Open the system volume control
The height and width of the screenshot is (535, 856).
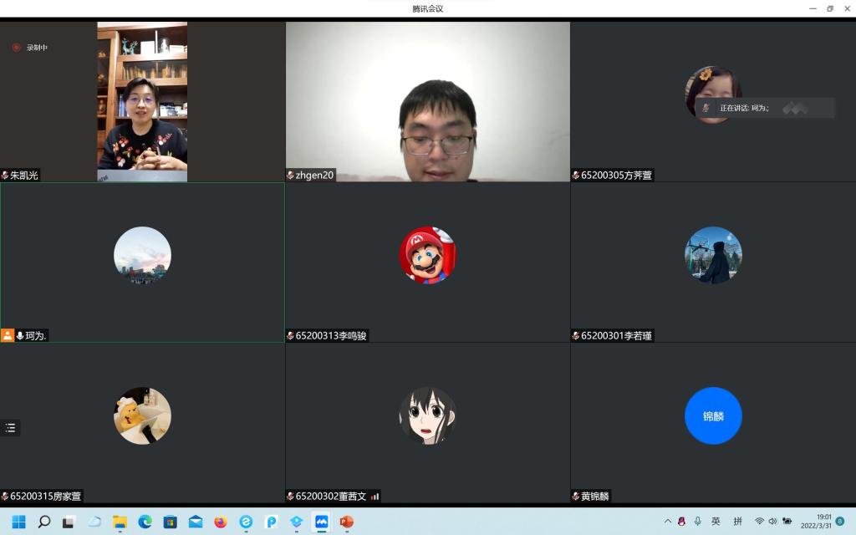(772, 522)
